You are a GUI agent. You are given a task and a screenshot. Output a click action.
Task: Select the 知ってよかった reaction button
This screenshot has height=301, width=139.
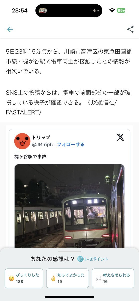[67, 278]
